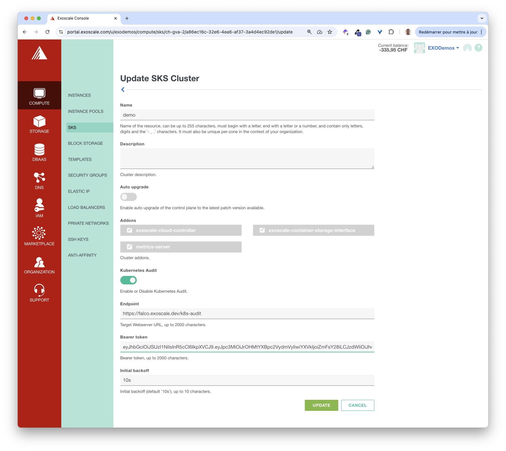Open the Marketplace section
This screenshot has height=451, width=506.
point(39,233)
